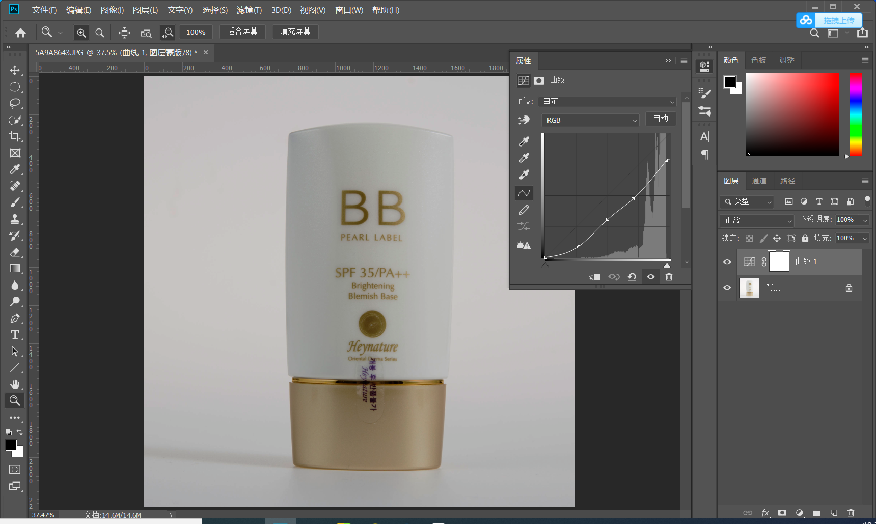Open the 滤镜(T) menu
Screen dimensions: 876x524
[250, 10]
